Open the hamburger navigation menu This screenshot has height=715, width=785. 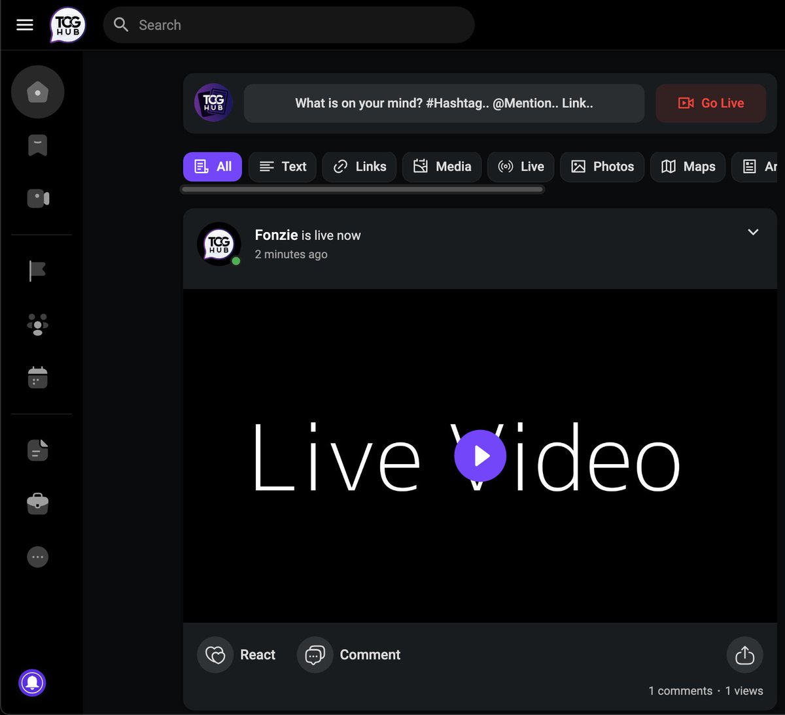coord(24,25)
